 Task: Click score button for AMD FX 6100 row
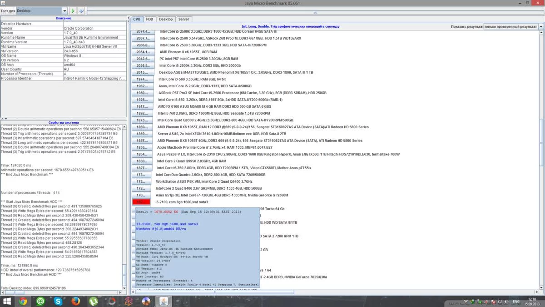tap(142, 106)
